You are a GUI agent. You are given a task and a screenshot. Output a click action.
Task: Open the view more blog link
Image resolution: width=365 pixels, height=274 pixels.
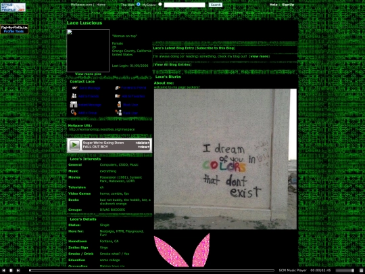260,56
